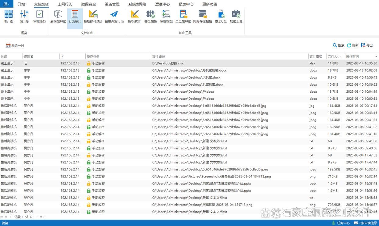Toggle sort arrow on 操作时间 column
The width and height of the screenshot is (379, 226).
(376, 56)
